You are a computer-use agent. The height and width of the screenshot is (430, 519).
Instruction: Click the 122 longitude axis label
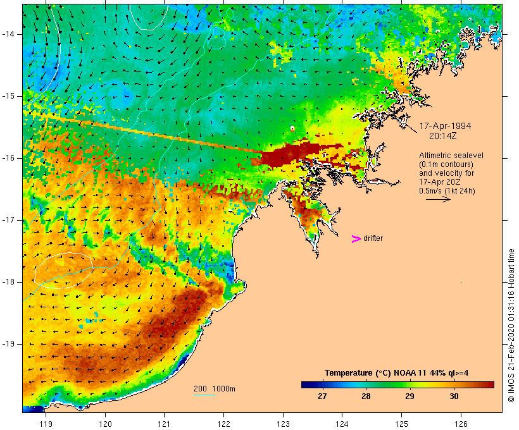coord(224,424)
